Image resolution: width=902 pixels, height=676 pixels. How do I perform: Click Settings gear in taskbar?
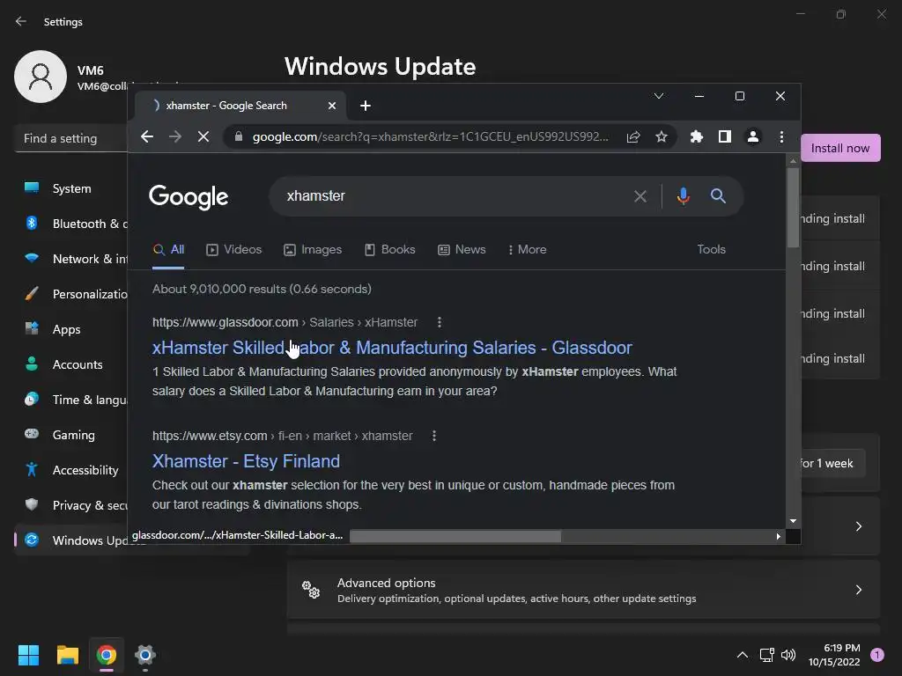click(145, 655)
